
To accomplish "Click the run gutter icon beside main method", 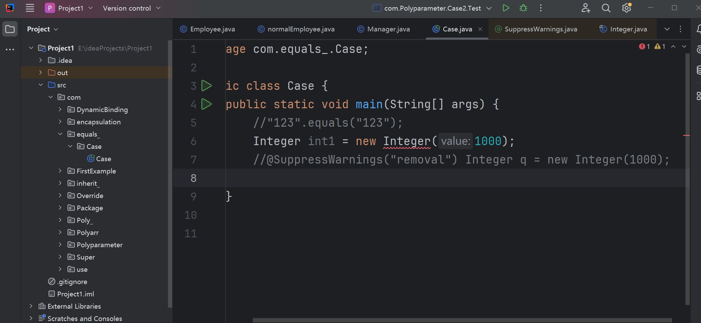I will 206,104.
